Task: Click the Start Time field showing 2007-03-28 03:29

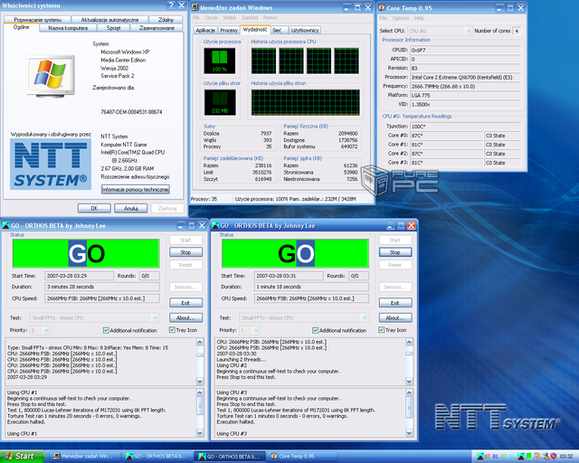Action: click(x=79, y=276)
